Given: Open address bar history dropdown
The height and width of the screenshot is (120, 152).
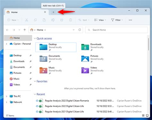Looking at the screenshot, I should [x=73, y=30].
